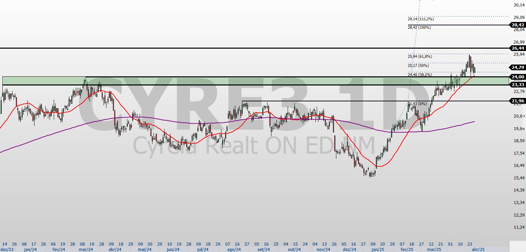
Task: Click the 21,96 support price tag
Action: (x=518, y=101)
